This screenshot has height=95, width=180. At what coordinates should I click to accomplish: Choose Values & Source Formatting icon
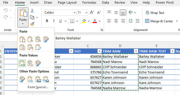click(x=38, y=63)
